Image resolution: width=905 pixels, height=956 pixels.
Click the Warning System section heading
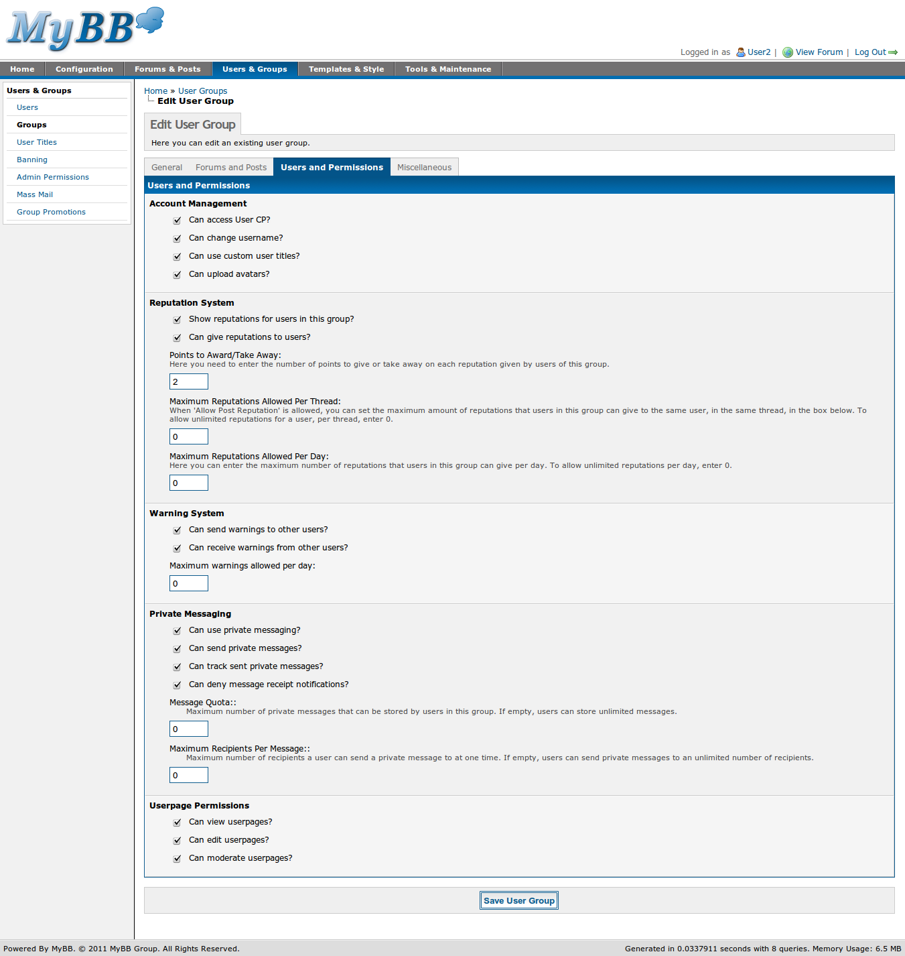(x=186, y=514)
